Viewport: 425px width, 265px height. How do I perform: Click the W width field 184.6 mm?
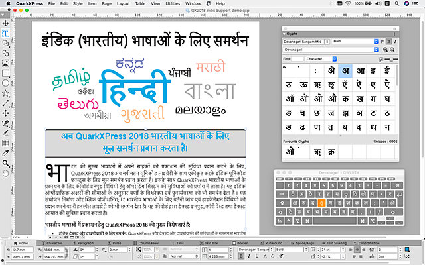point(54,250)
